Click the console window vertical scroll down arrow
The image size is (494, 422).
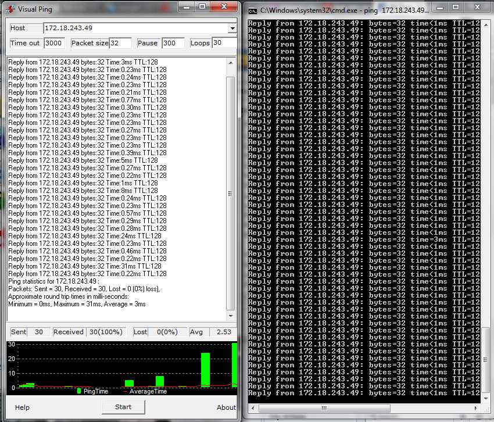coord(486,398)
